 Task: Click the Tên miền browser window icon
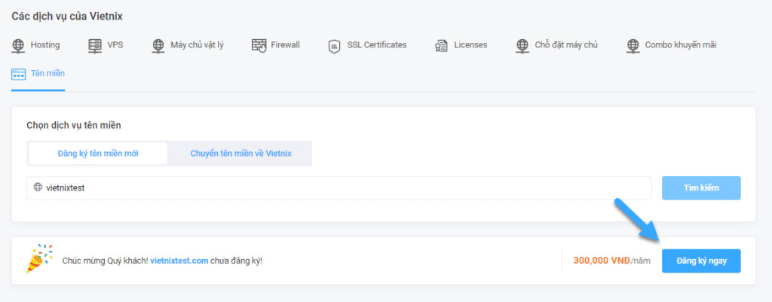[18, 74]
